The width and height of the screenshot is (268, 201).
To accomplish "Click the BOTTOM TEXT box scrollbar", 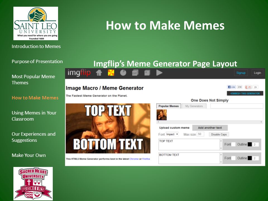I will pos(221,158).
